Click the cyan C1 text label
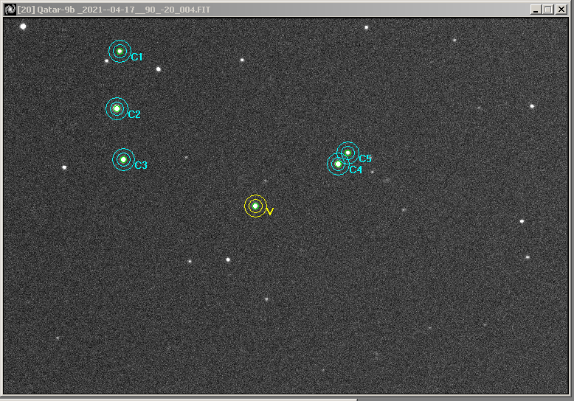Image resolution: width=574 pixels, height=401 pixels. click(136, 57)
